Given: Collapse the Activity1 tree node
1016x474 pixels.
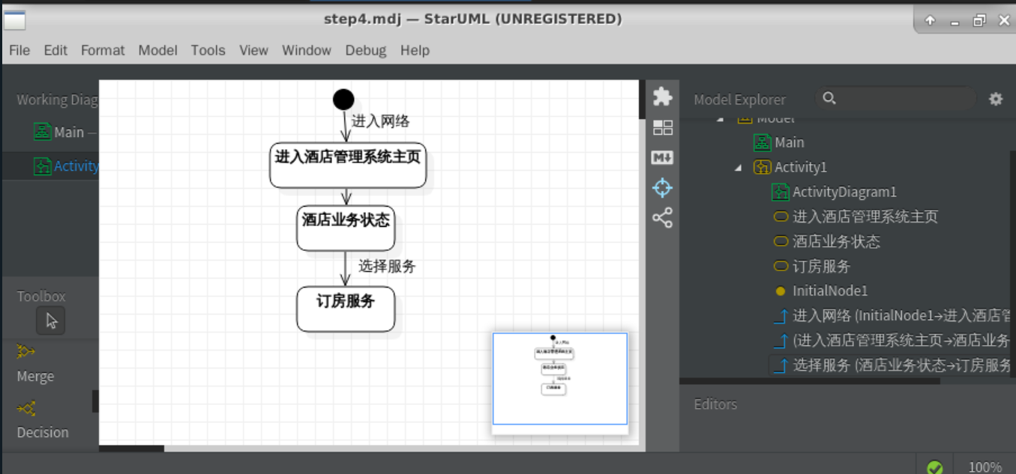Looking at the screenshot, I should tap(739, 168).
